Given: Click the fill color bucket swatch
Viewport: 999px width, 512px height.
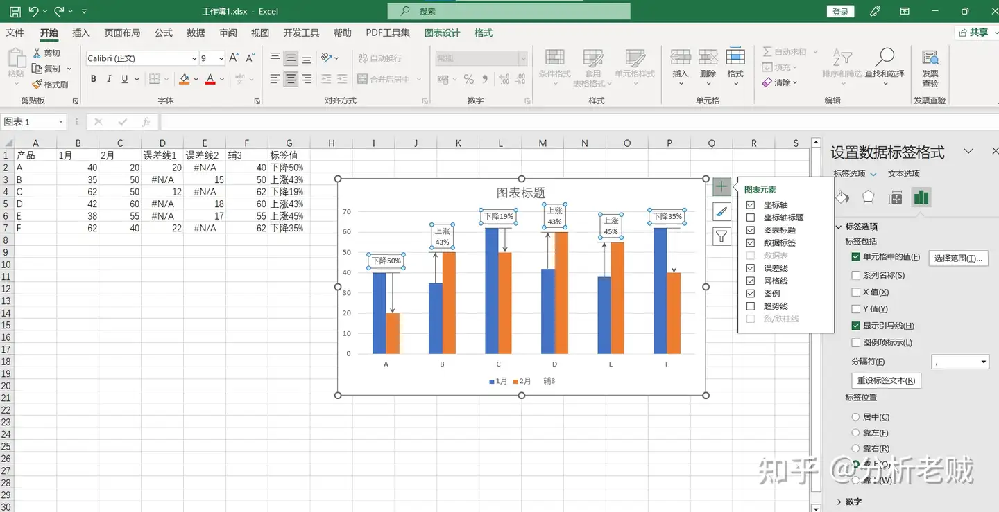Looking at the screenshot, I should tap(184, 79).
